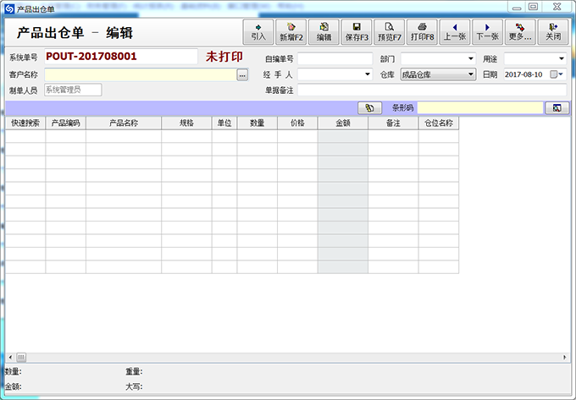Click the search icon right of barcode field
The height and width of the screenshot is (400, 576).
point(557,107)
